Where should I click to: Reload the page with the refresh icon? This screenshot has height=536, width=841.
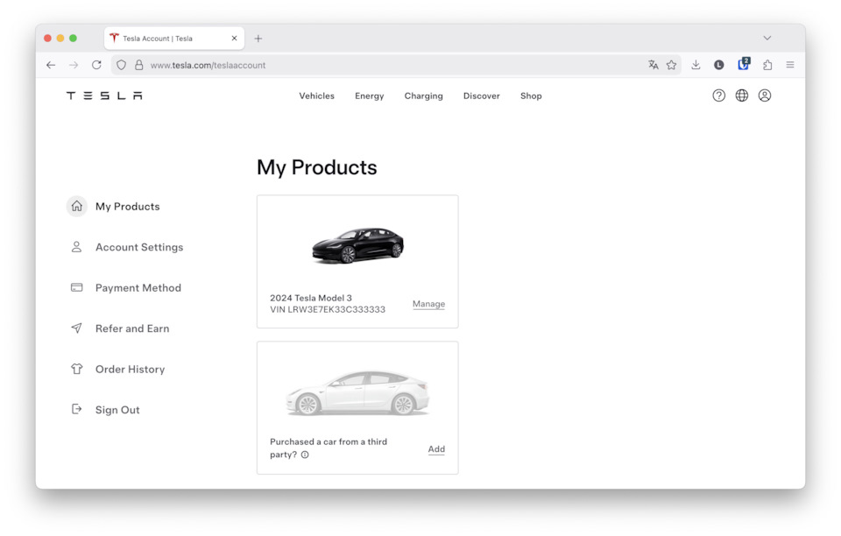(x=96, y=65)
